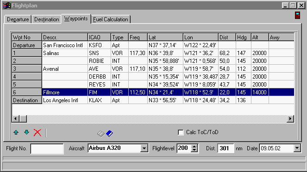The width and height of the screenshot is (307, 172).
Task: Click the ROBIE ICAO cell
Action: (x=99, y=61)
